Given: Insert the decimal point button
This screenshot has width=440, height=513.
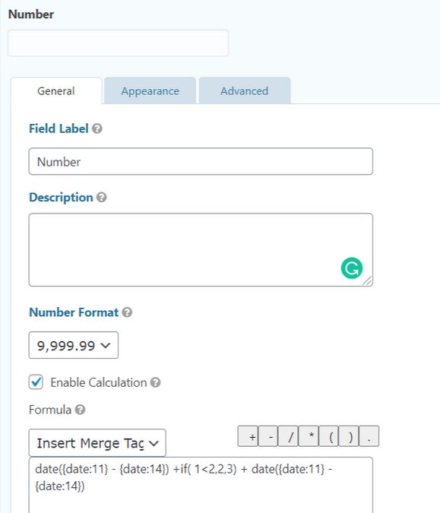Looking at the screenshot, I should click(x=369, y=436).
